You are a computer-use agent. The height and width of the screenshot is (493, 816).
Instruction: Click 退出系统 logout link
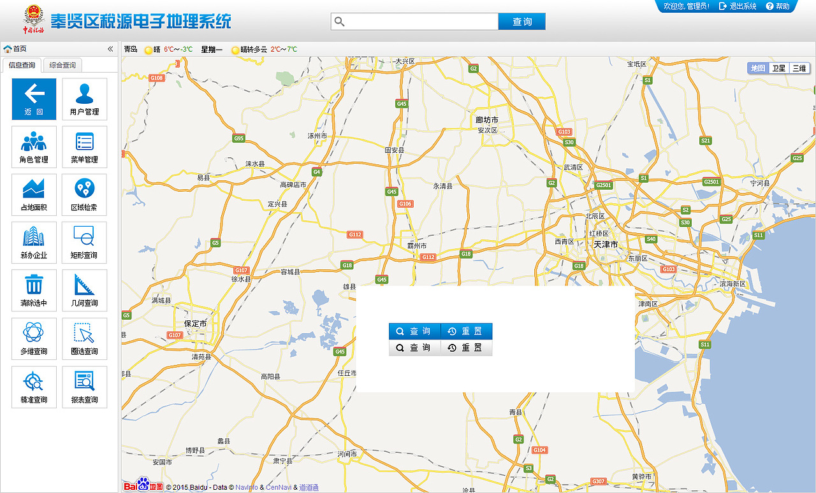point(738,6)
